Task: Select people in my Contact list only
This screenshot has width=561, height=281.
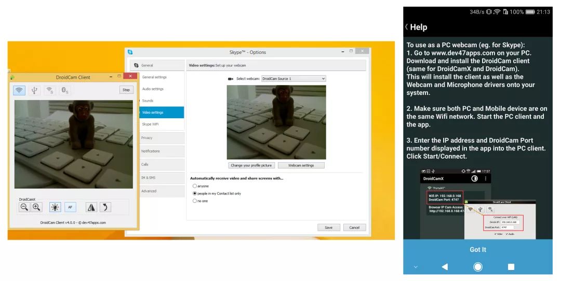Action: [195, 193]
